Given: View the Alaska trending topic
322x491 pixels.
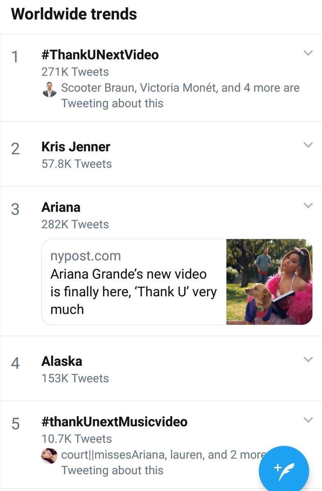Looking at the screenshot, I should pos(62,361).
